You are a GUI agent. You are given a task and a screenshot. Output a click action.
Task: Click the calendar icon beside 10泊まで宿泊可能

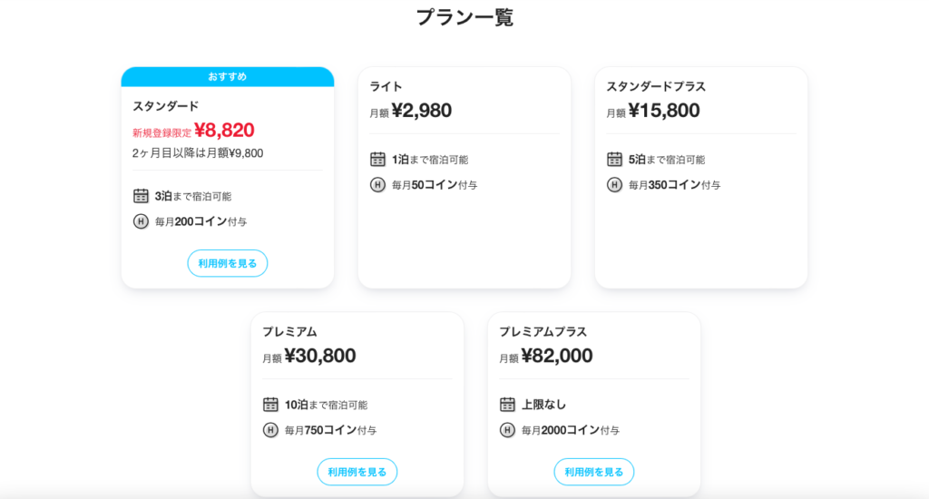pyautogui.click(x=270, y=404)
